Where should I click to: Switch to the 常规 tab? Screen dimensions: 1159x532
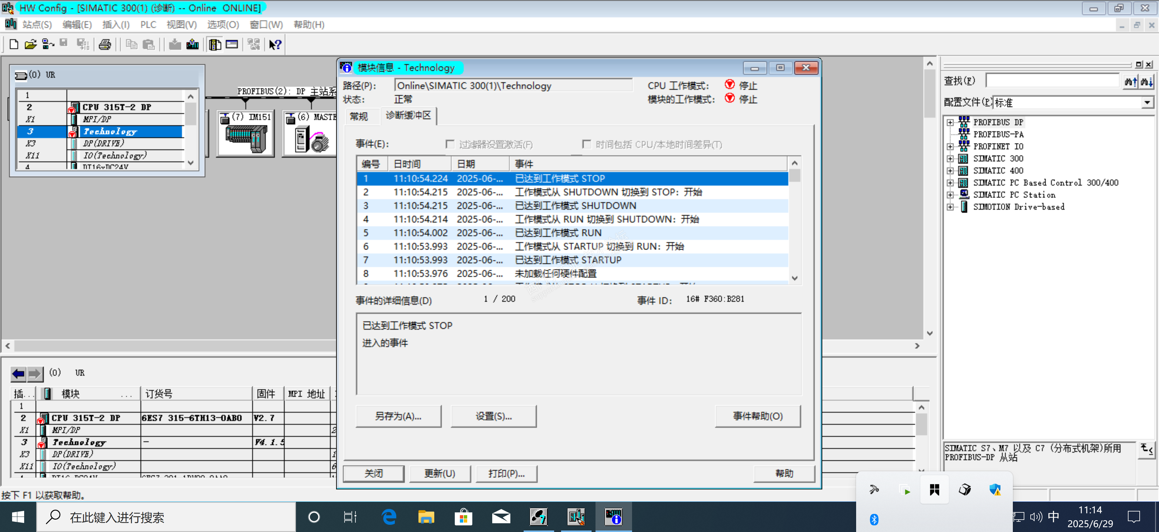[x=358, y=116]
